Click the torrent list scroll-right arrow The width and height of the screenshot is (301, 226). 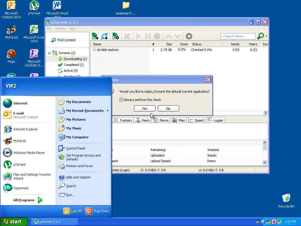pyautogui.click(x=265, y=113)
